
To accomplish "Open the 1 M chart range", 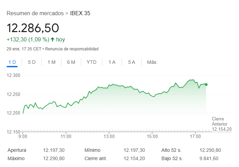I will click(x=51, y=62).
